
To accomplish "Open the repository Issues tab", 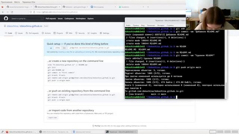I will coord(19,33).
